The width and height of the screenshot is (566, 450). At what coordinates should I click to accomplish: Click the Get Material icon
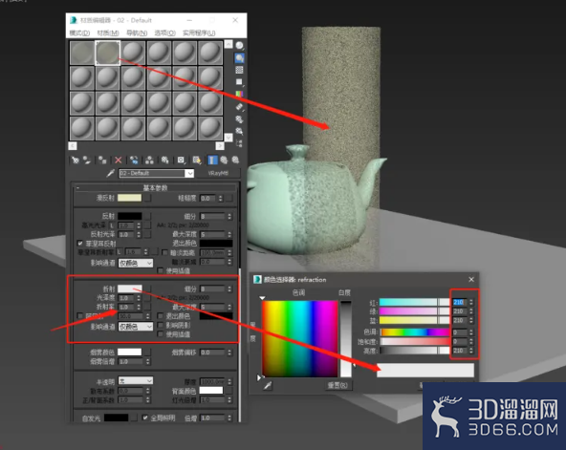click(76, 161)
